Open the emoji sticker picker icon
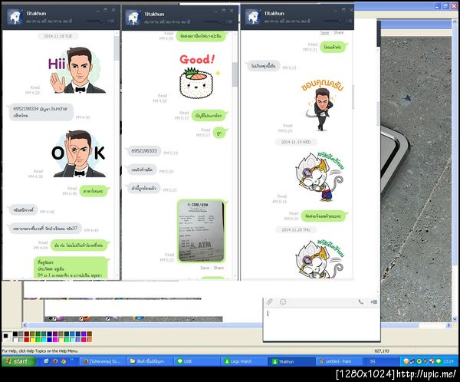The height and width of the screenshot is (382, 460). coord(283,302)
